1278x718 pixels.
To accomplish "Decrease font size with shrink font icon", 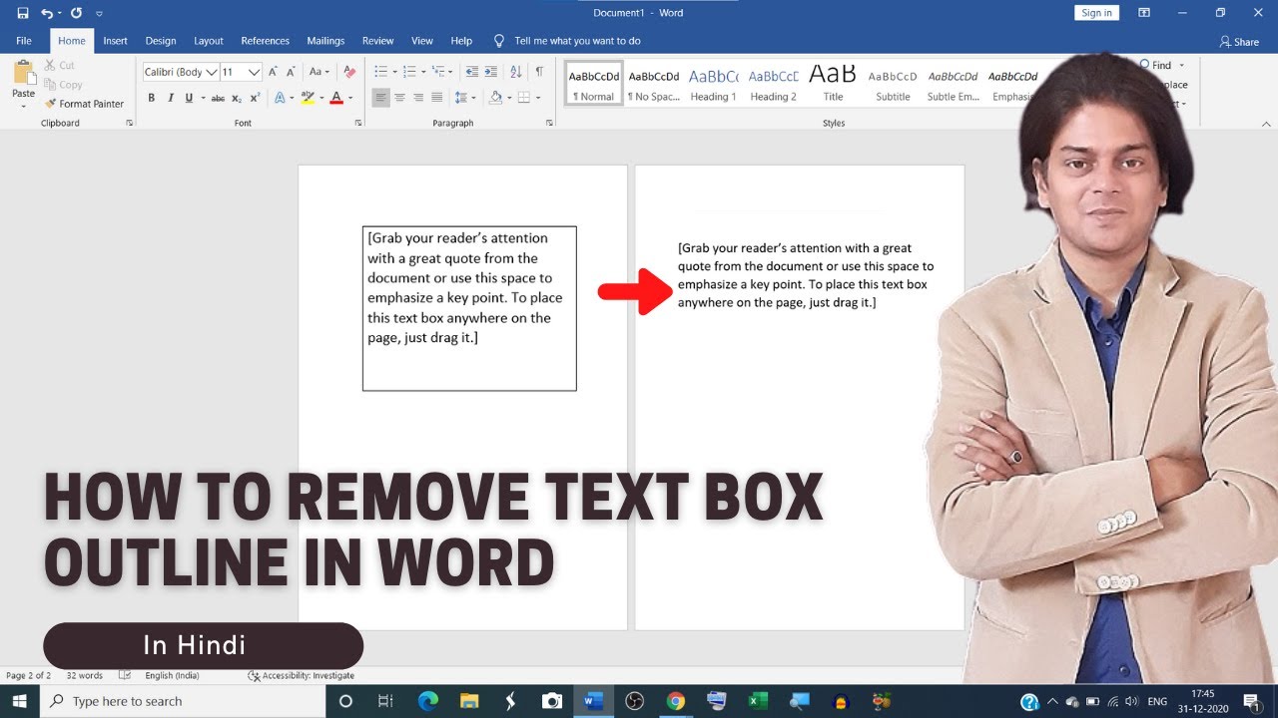I will 291,72.
